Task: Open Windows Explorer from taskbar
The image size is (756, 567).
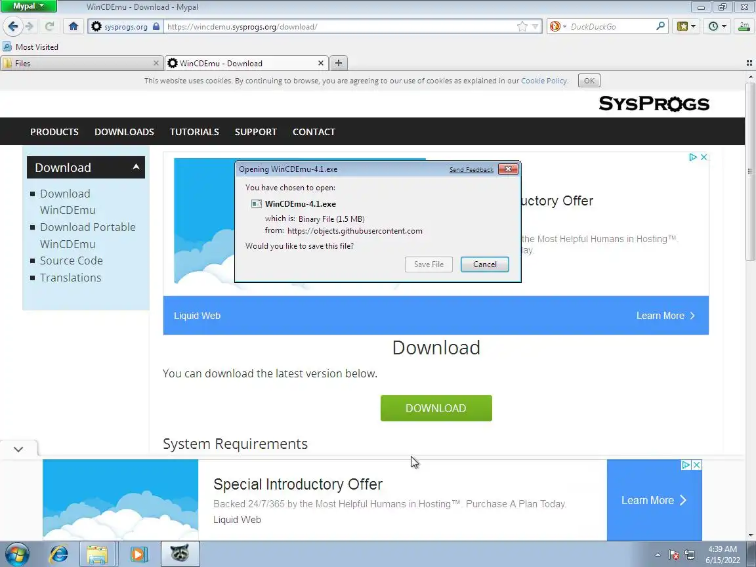Action: pos(97,554)
